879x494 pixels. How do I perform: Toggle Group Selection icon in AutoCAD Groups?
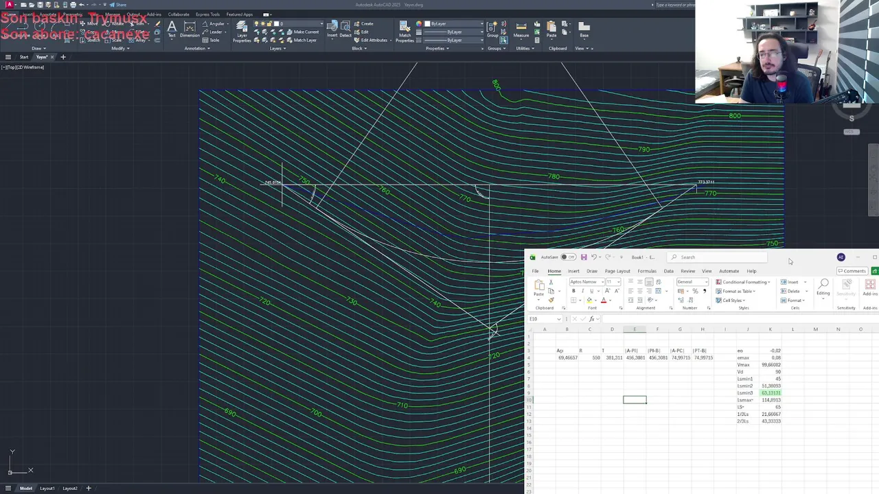click(505, 40)
